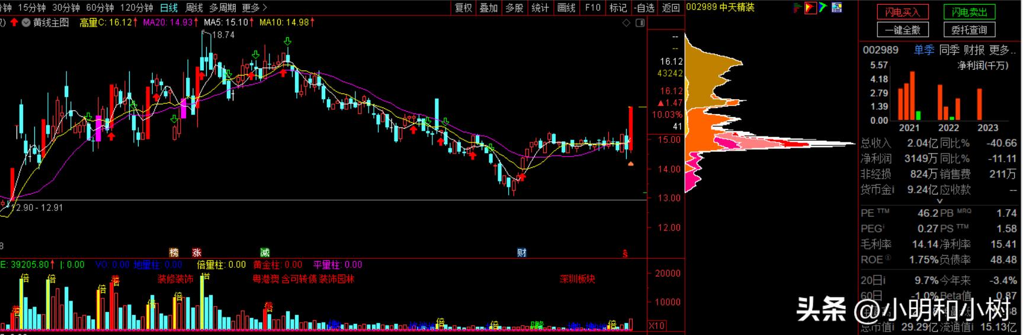
Task: Click the 复权 toolbar button
Action: [x=463, y=8]
